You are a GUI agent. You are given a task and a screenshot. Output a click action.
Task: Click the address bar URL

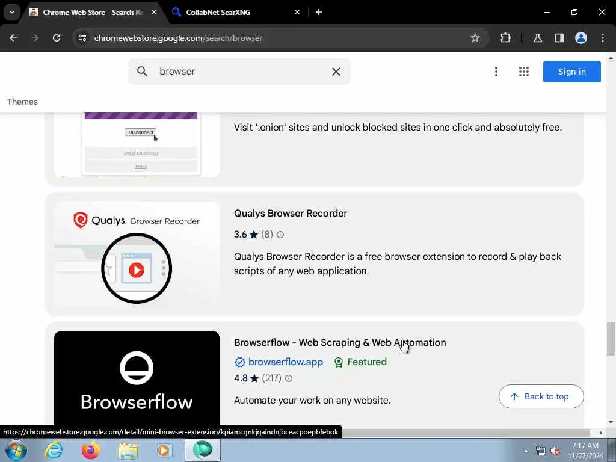(178, 38)
